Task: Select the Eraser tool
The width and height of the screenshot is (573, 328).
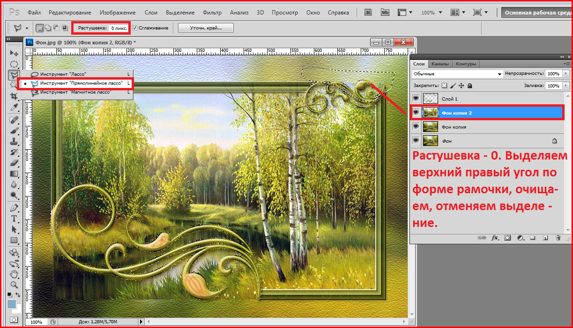Action: pyautogui.click(x=14, y=163)
